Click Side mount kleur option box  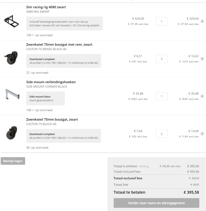click(x=45, y=98)
